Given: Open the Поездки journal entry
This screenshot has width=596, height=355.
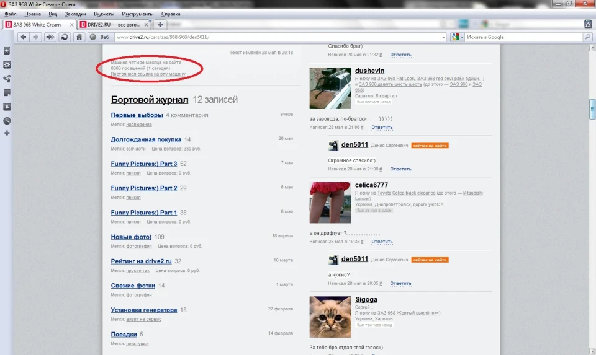Looking at the screenshot, I should coord(124,334).
